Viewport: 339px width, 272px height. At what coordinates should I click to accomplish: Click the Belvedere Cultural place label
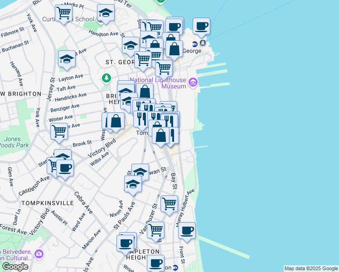click(x=16, y=255)
